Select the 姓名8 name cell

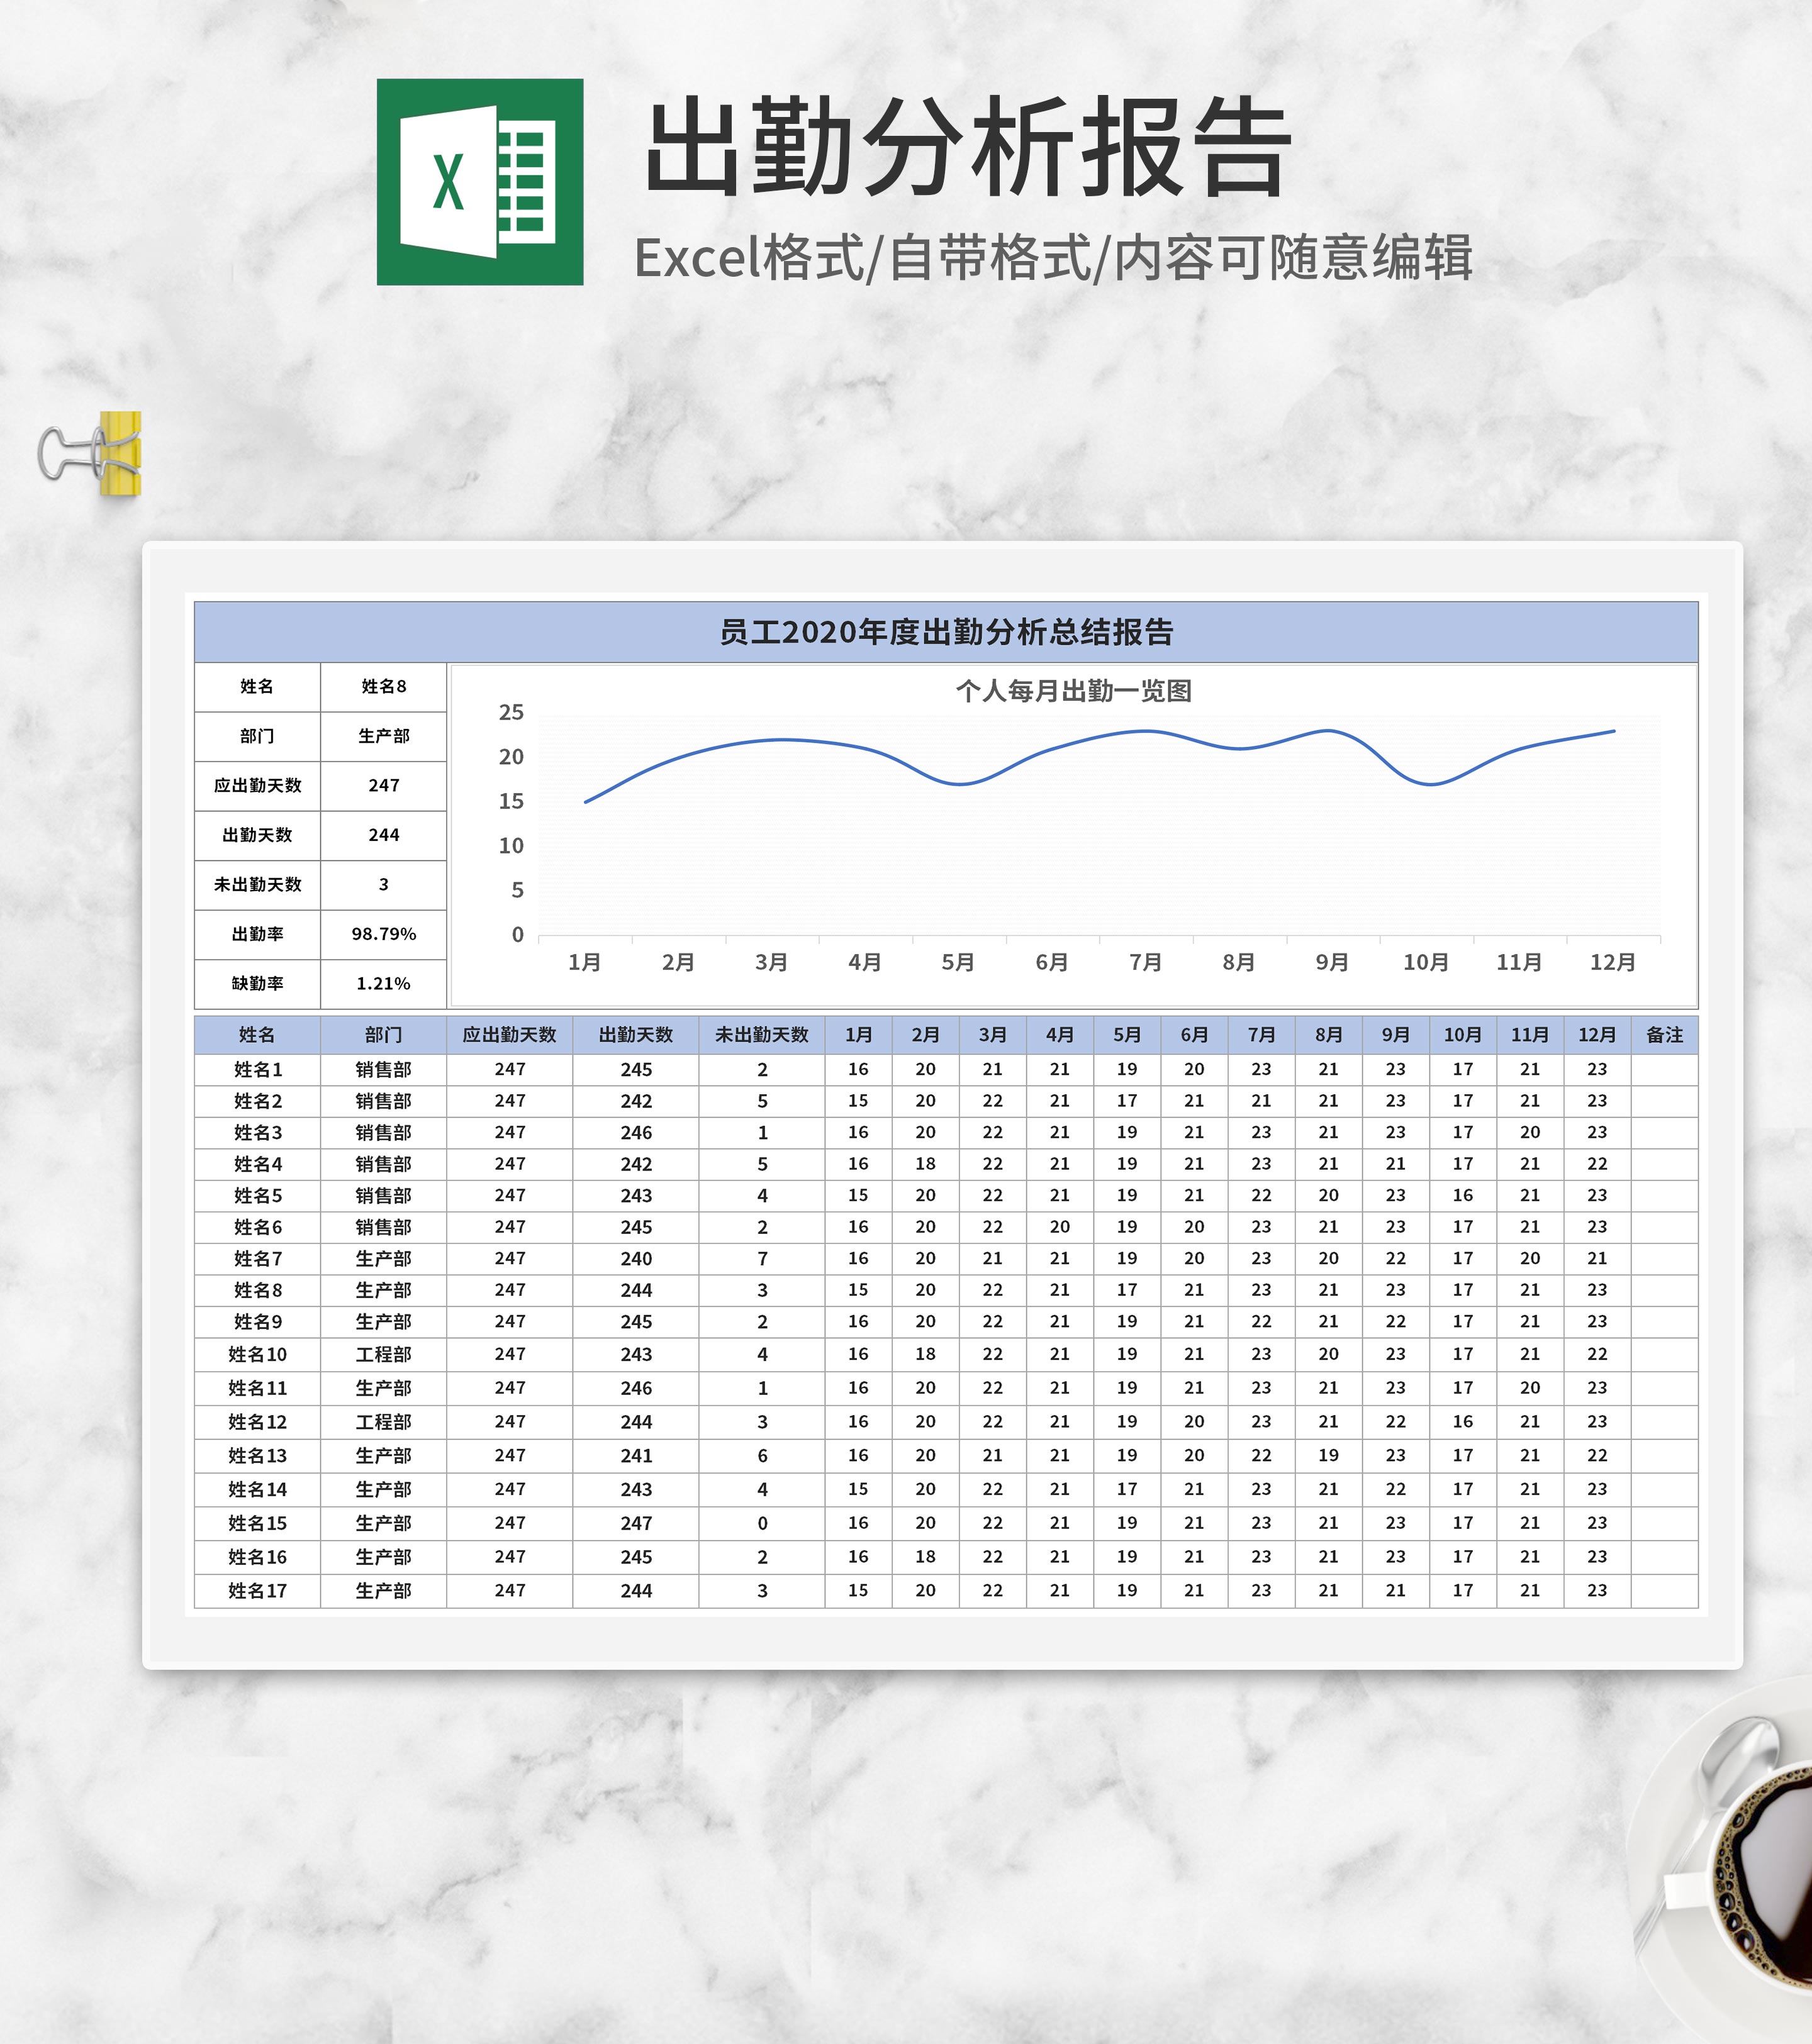(383, 686)
